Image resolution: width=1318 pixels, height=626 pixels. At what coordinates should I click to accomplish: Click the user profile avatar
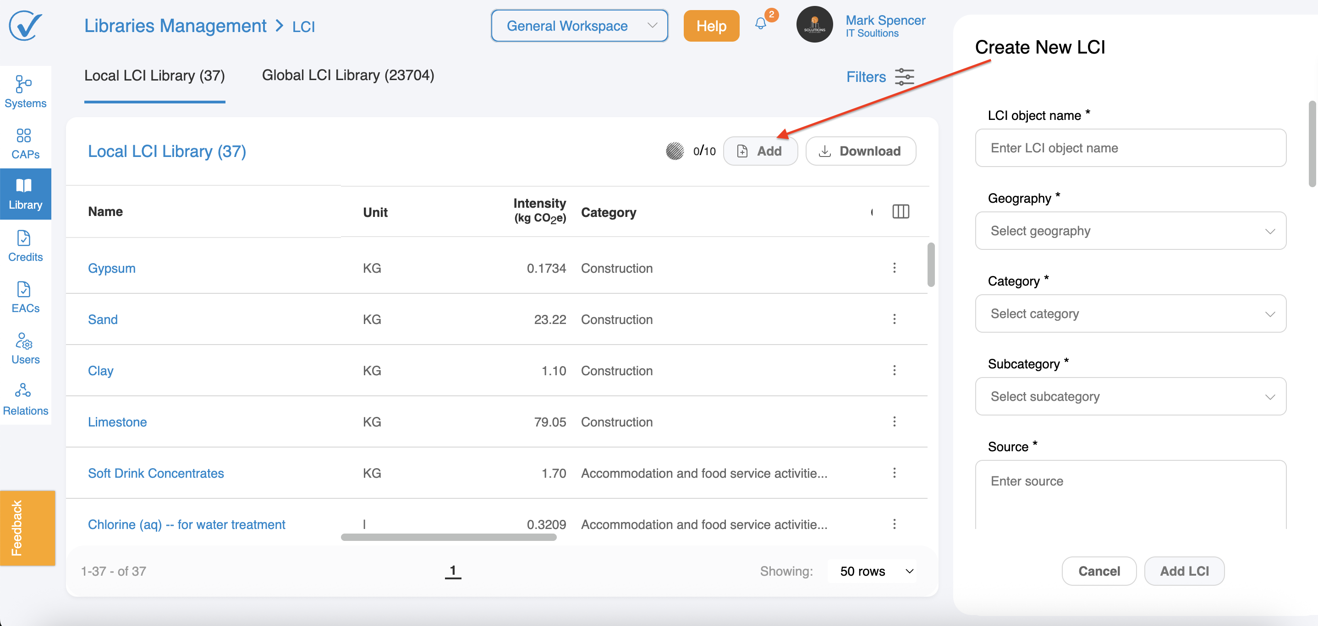(x=814, y=25)
